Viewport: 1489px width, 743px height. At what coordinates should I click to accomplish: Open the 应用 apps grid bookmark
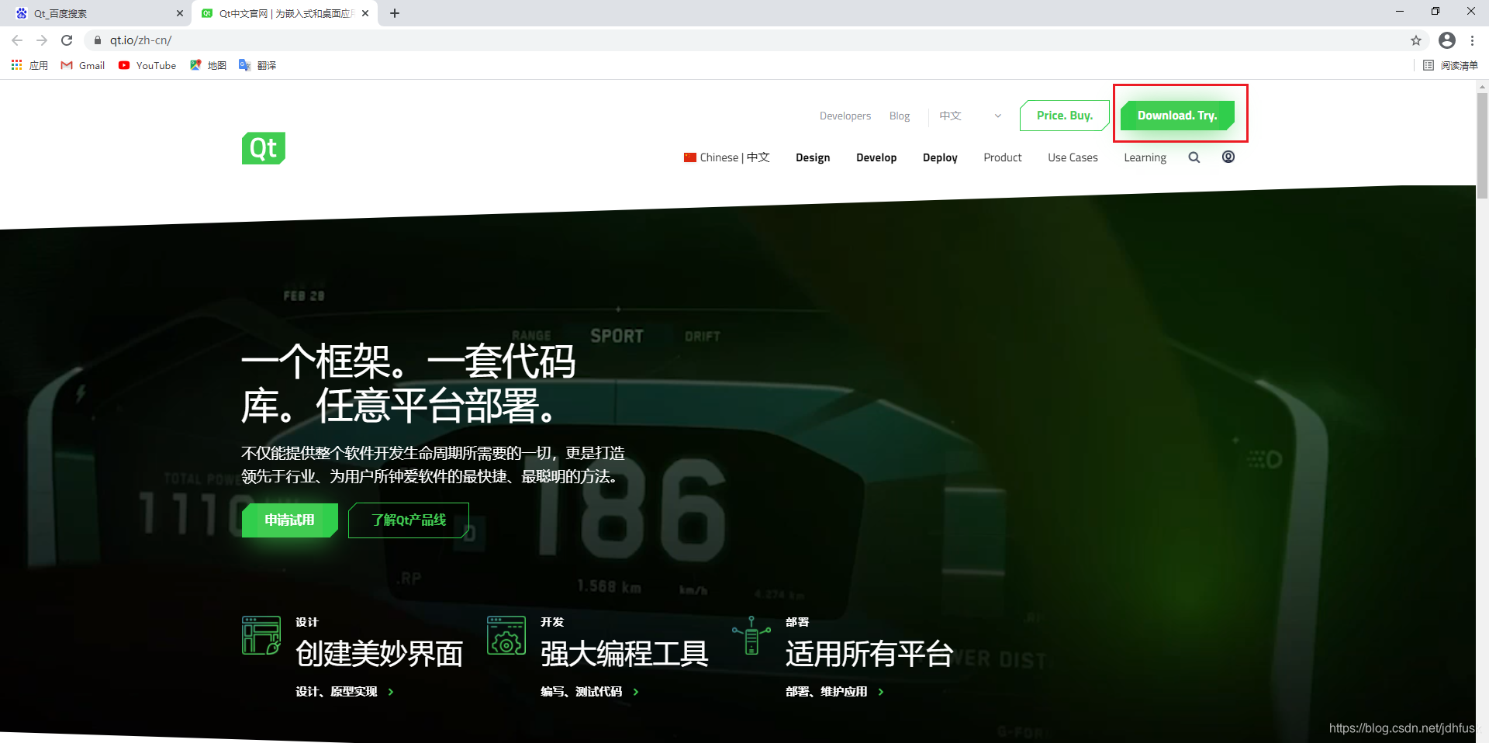tap(29, 65)
